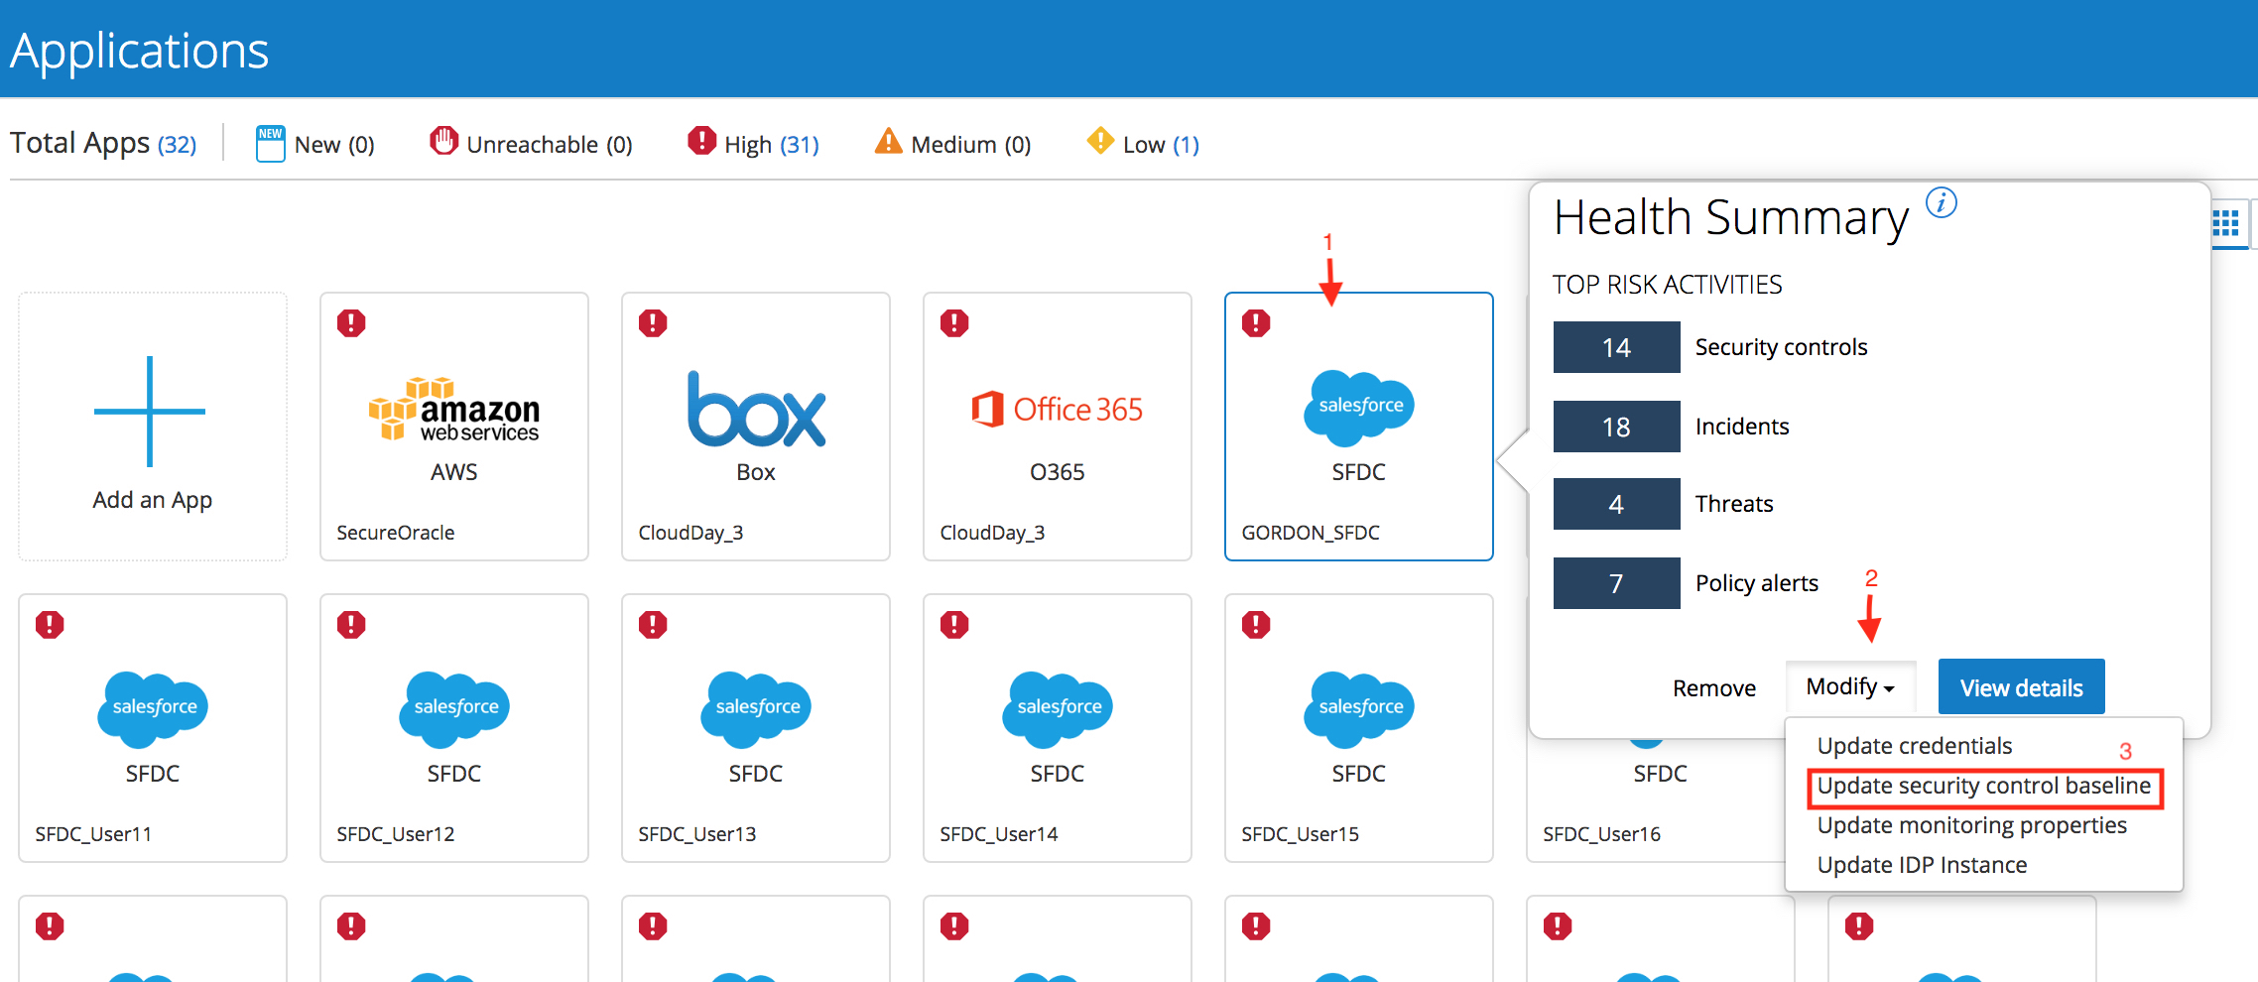Click Salesforce logo on SFDC_User11 card

coord(153,708)
